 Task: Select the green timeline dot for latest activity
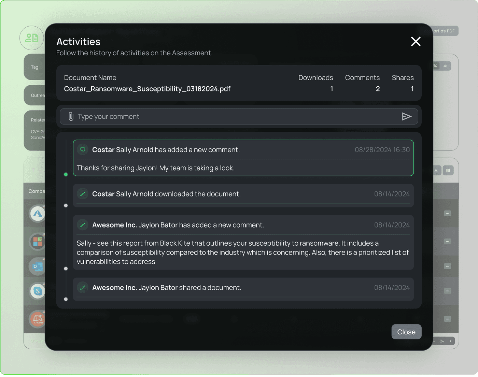(x=66, y=174)
